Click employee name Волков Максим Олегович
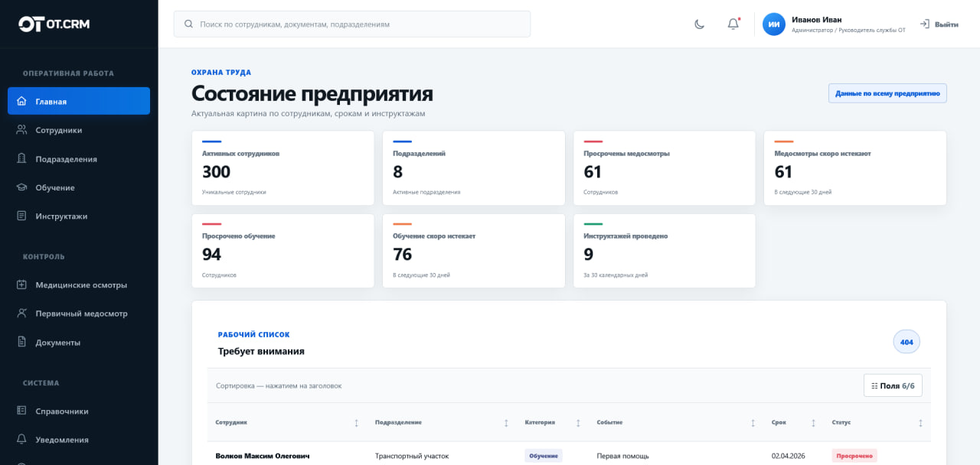The height and width of the screenshot is (465, 980). pyautogui.click(x=263, y=456)
